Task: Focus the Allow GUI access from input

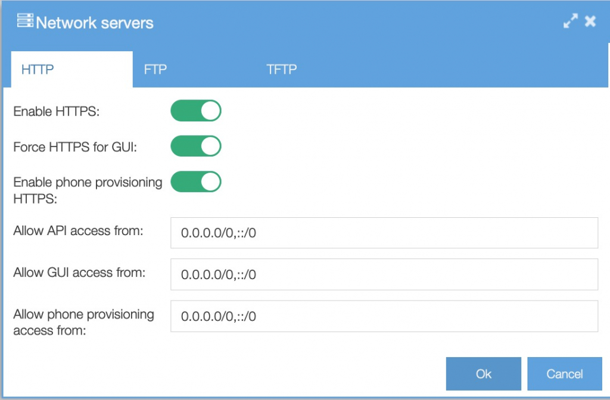Action: tap(384, 274)
